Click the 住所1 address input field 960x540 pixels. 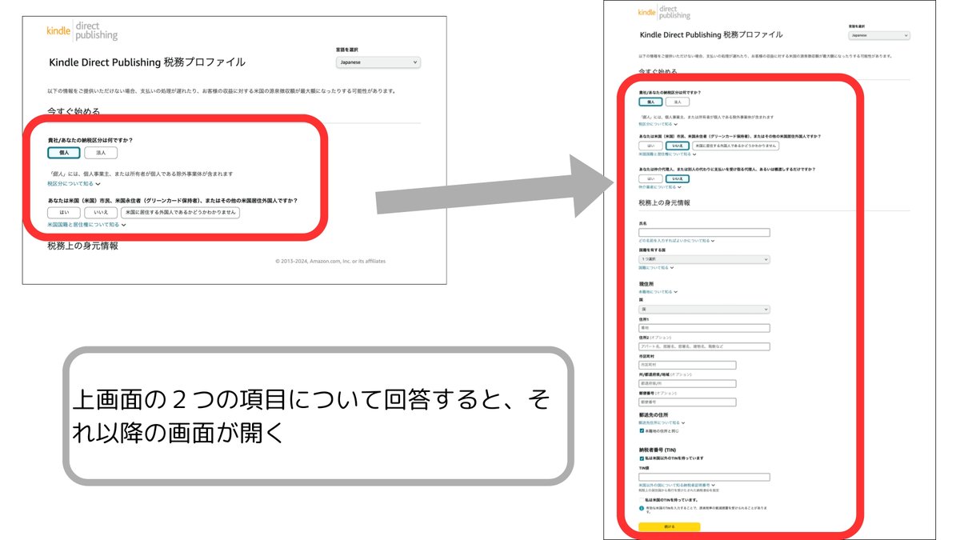[x=704, y=328]
